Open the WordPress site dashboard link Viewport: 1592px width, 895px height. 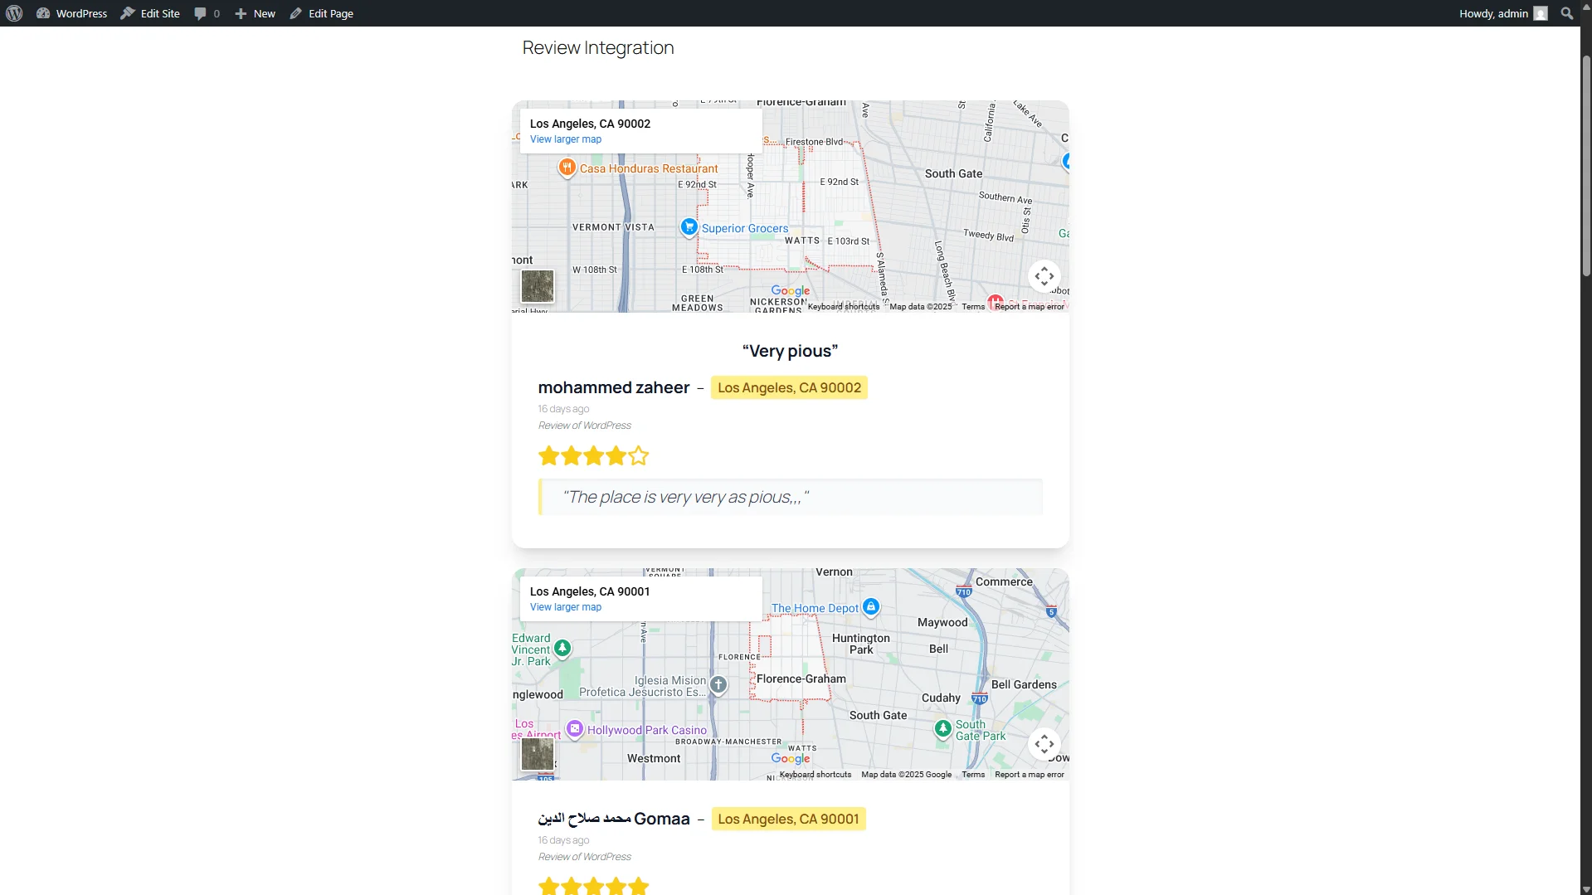click(72, 13)
